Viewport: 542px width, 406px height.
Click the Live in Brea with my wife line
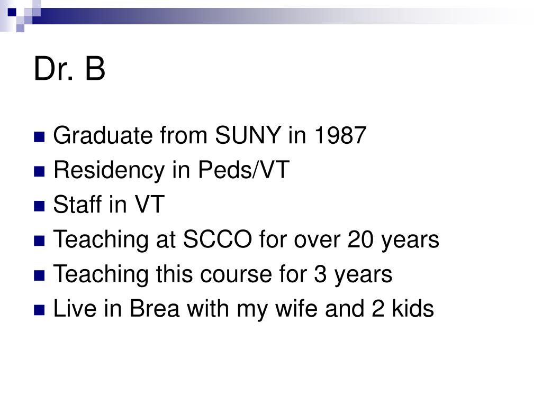click(243, 309)
